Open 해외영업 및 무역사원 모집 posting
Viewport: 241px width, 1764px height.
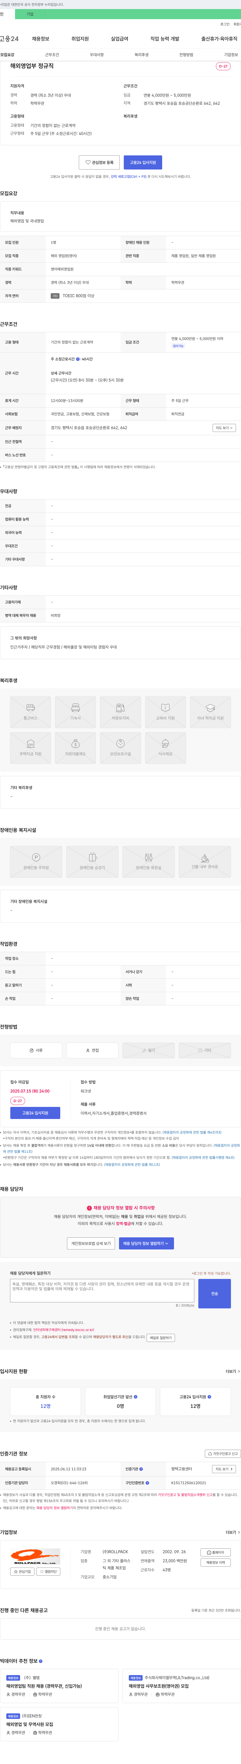[x=29, y=1724]
